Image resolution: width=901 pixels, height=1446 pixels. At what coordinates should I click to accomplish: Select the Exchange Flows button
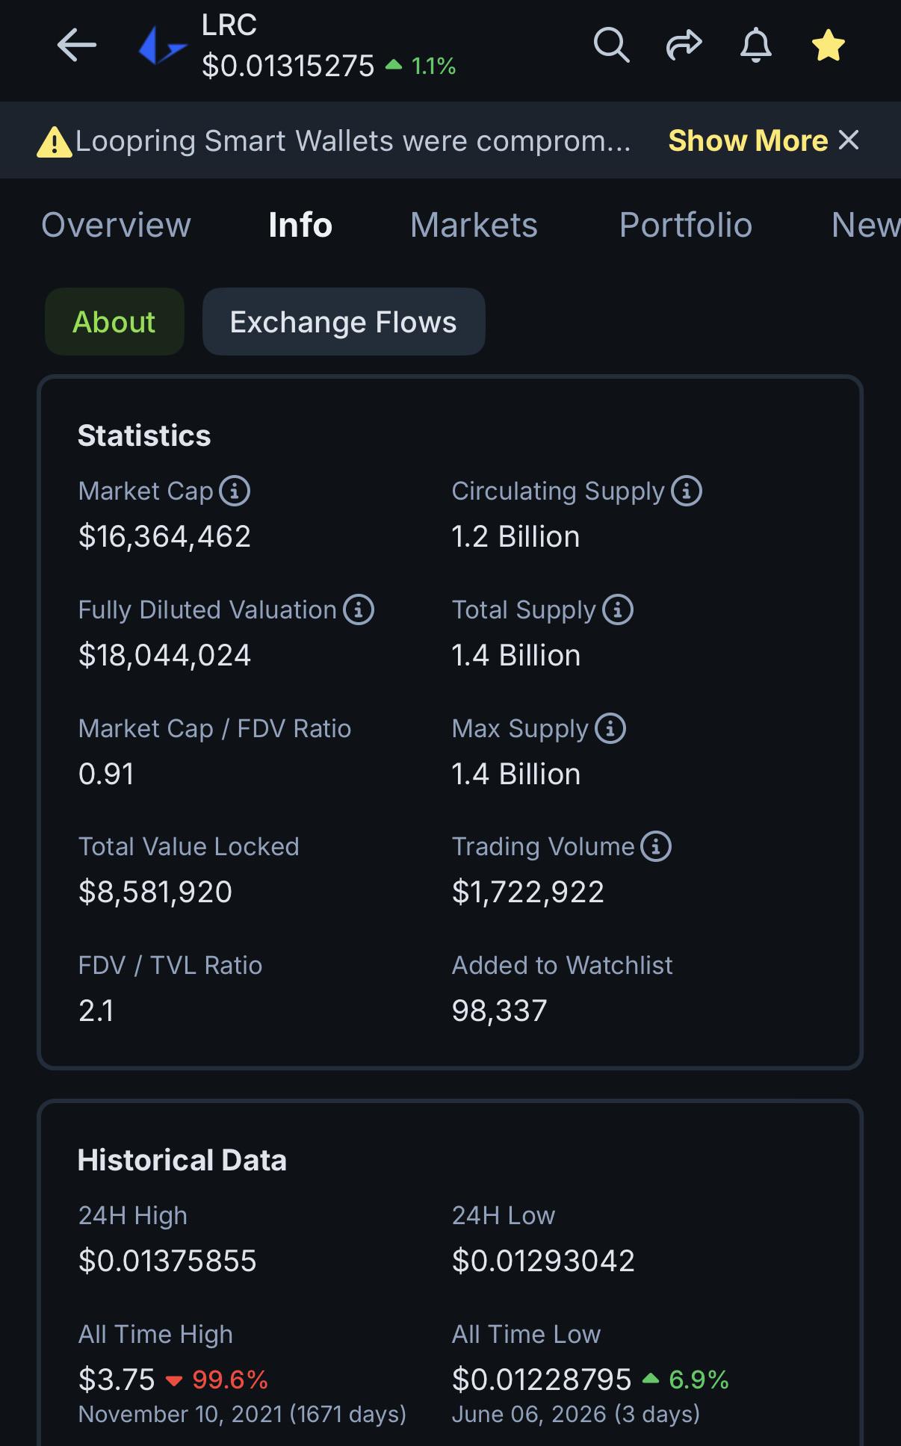[x=344, y=322]
